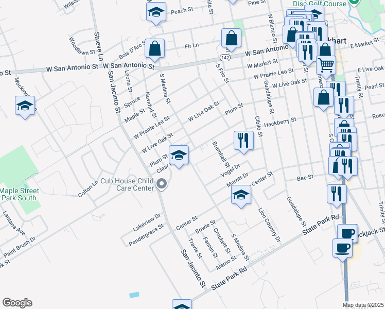
Task: Click the Google logo
Action: click(x=17, y=303)
